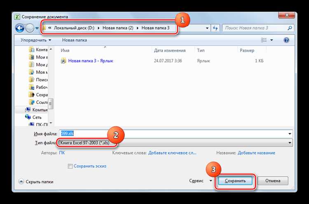Select the 'Ссыл...' folder in navigation pane
Screen dimensions: 309x204
click(38, 102)
